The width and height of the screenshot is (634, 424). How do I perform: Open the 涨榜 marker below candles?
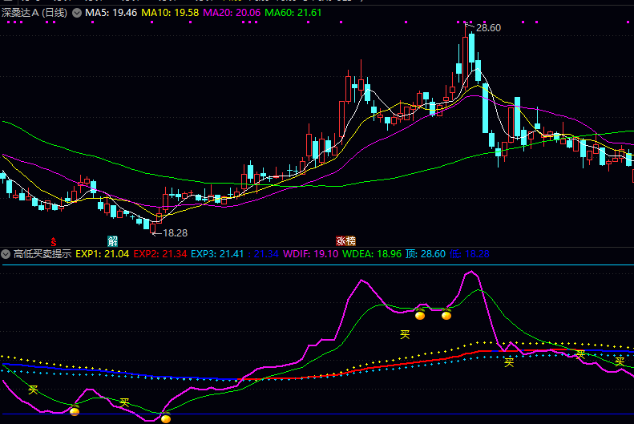point(345,240)
